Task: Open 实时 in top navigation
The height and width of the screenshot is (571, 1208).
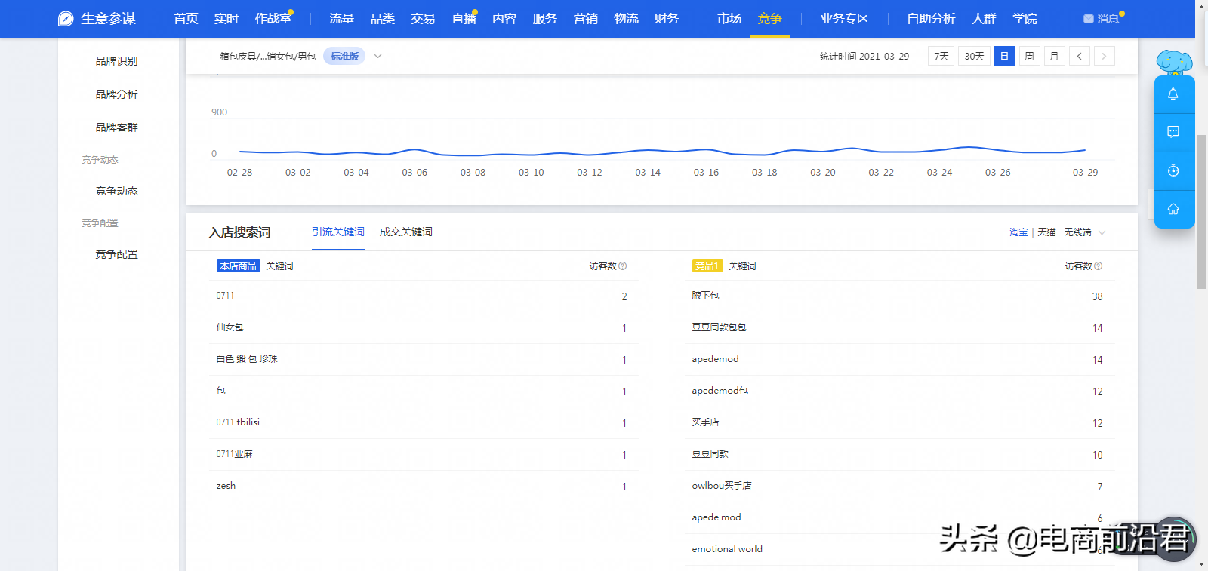Action: click(226, 19)
